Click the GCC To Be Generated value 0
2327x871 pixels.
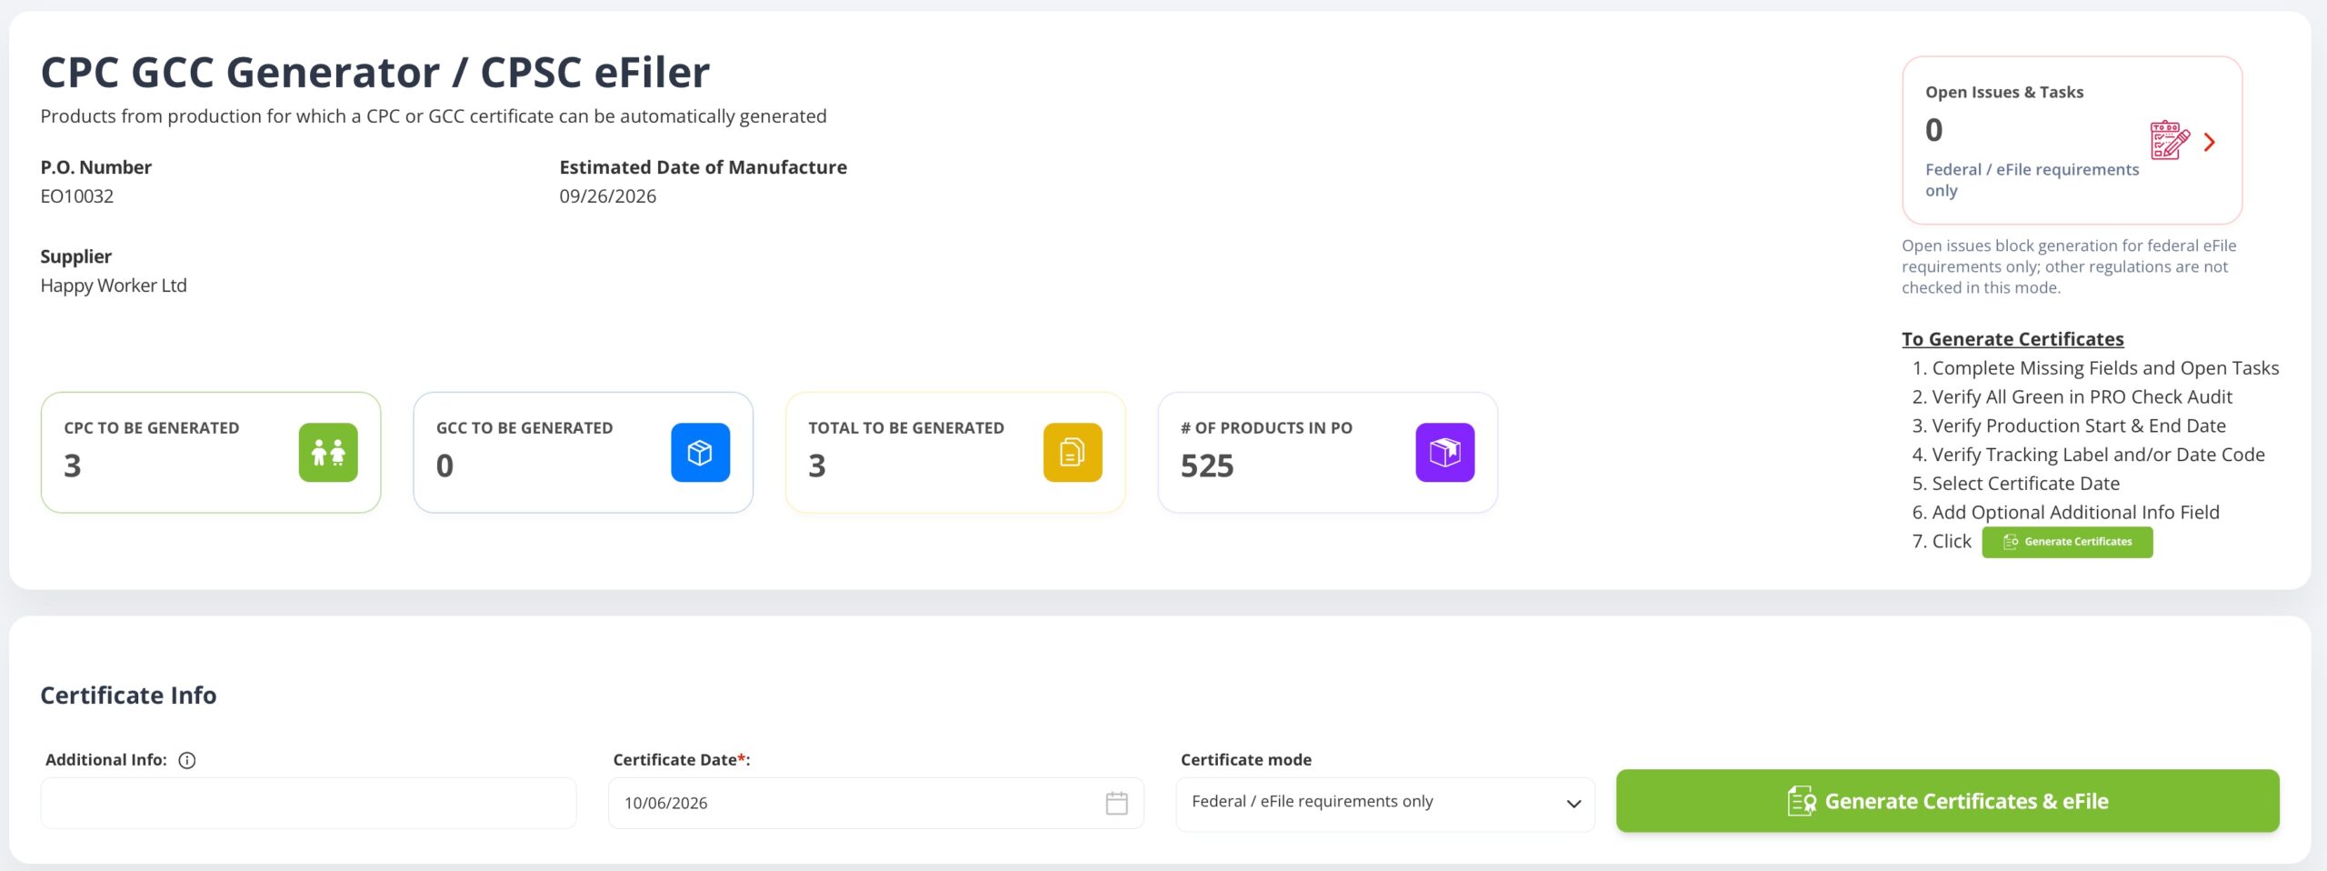[x=444, y=466]
